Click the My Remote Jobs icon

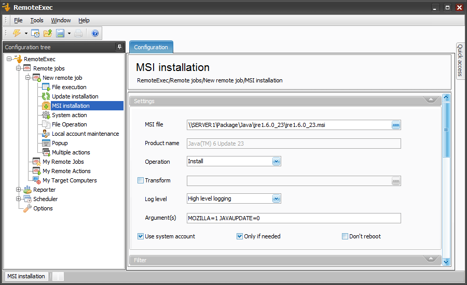tap(37, 162)
